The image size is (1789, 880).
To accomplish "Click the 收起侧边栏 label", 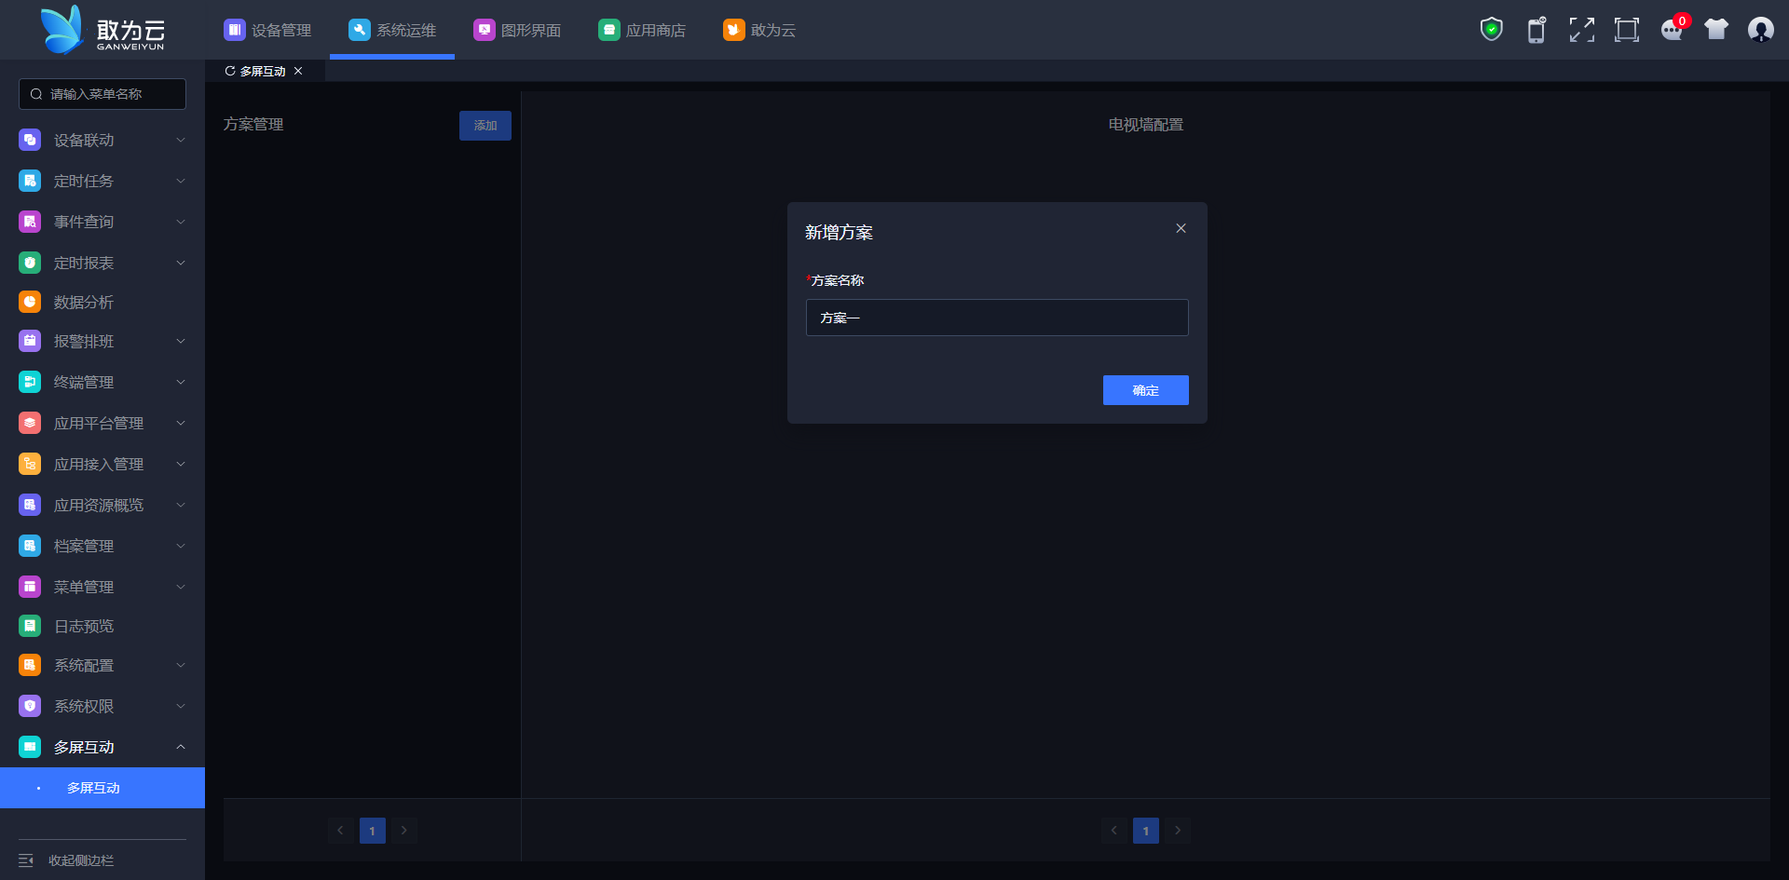I will pos(81,860).
